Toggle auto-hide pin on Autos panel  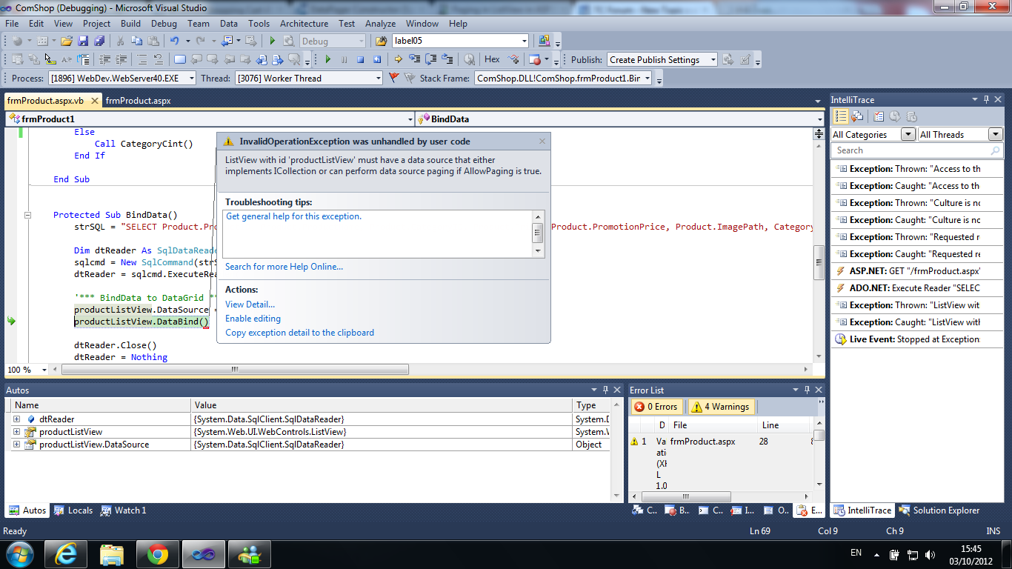pos(605,390)
